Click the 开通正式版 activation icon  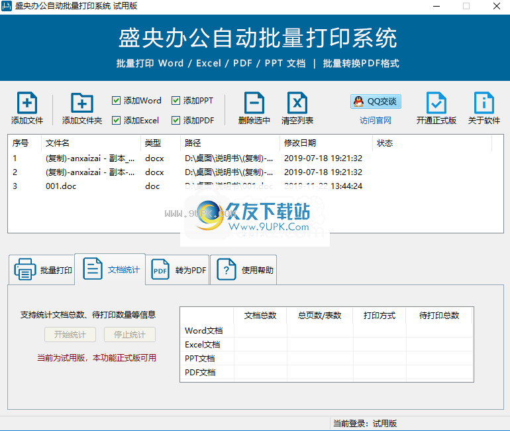click(x=436, y=103)
